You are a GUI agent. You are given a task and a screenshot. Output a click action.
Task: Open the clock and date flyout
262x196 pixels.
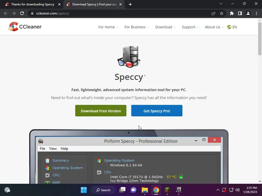250,190
